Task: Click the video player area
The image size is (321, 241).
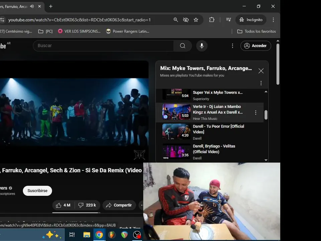Action: [74, 112]
